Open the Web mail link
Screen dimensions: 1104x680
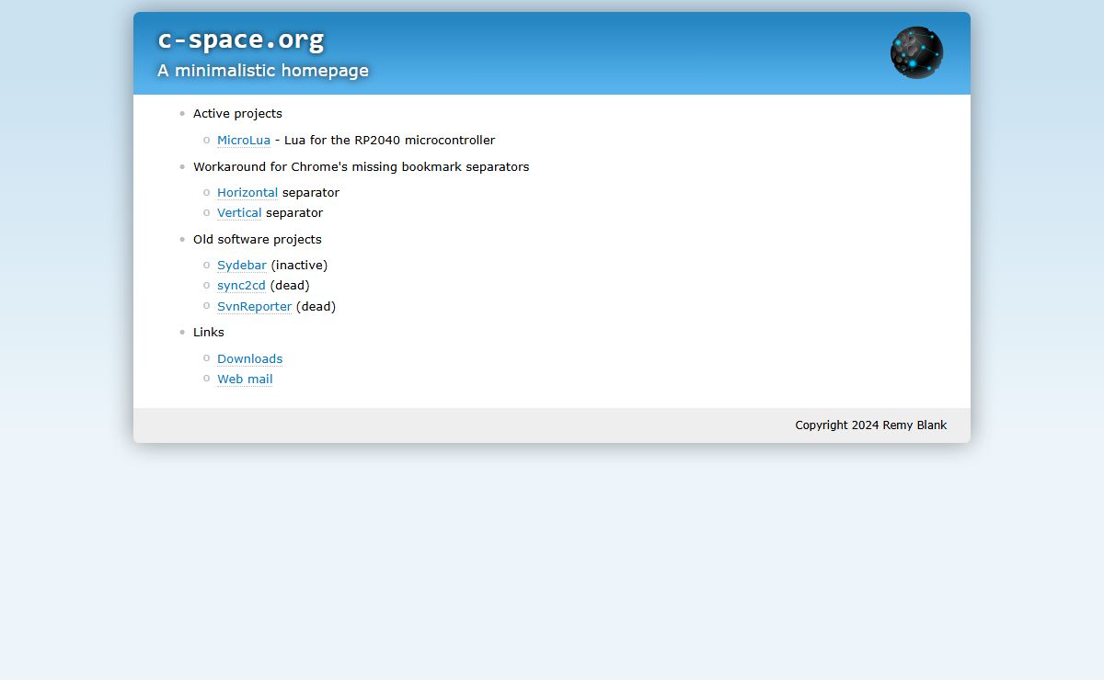click(x=245, y=380)
